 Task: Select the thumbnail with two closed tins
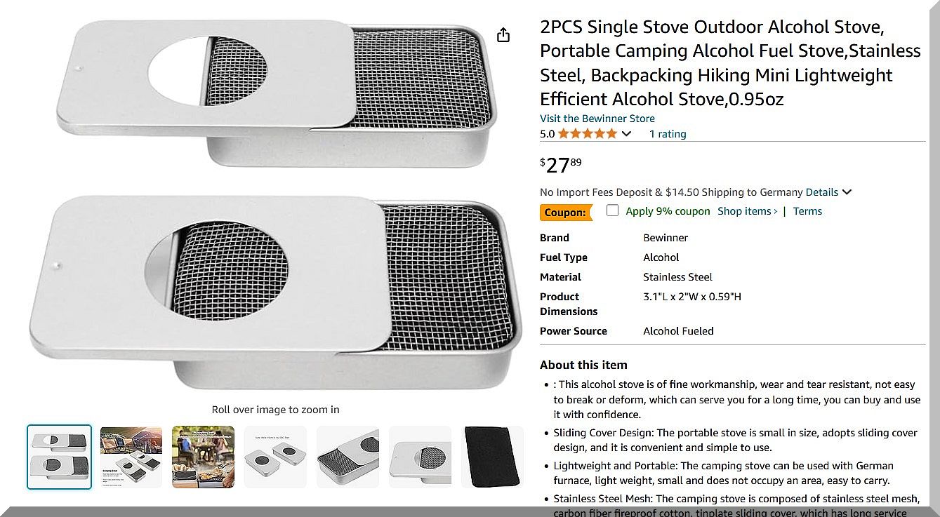(x=275, y=457)
